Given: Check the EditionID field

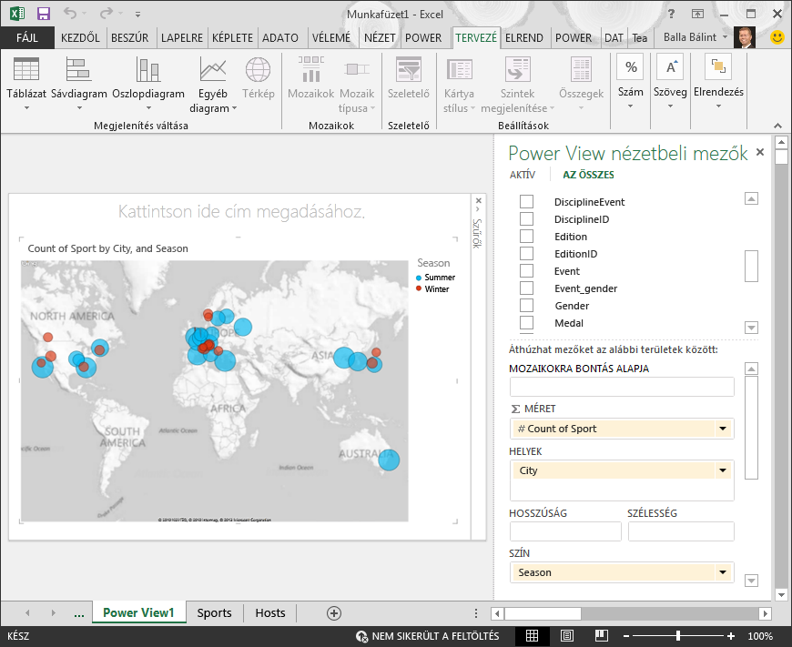Looking at the screenshot, I should pyautogui.click(x=526, y=253).
